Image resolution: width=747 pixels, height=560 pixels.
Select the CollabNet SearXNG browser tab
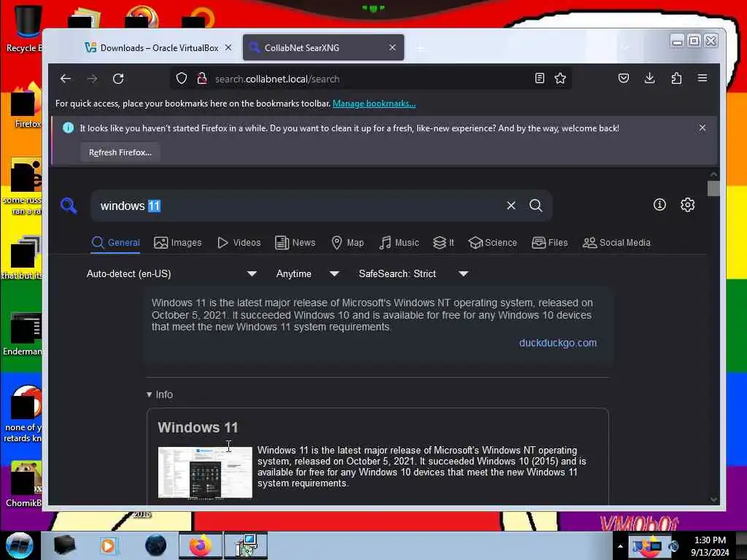pyautogui.click(x=323, y=47)
